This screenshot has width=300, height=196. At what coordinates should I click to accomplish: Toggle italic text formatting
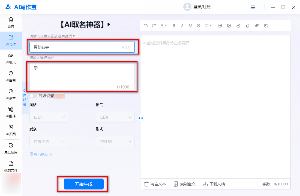(182, 26)
